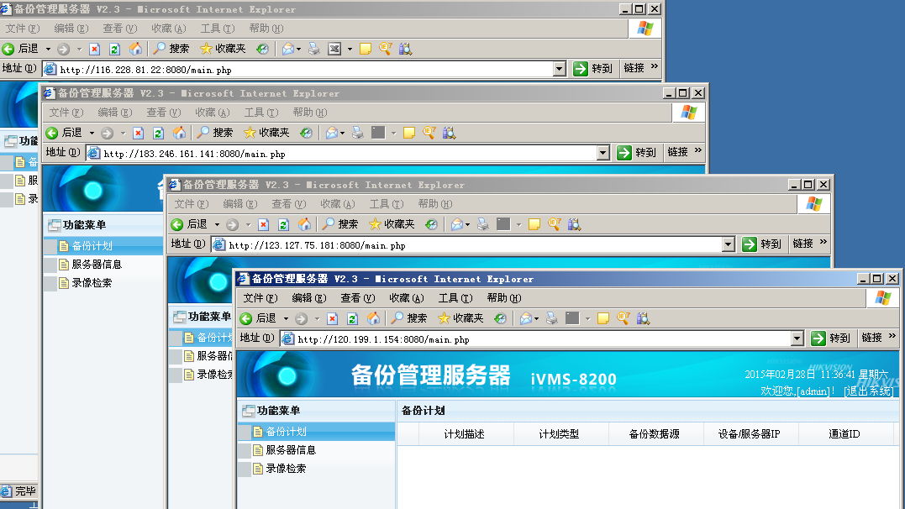Click Mail icon in 120.199.1.154 window
The height and width of the screenshot is (509, 905).
pos(526,318)
